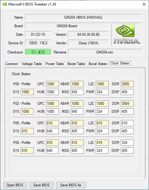Click the Save BIOS button
149x190 pixels.
[41, 185]
